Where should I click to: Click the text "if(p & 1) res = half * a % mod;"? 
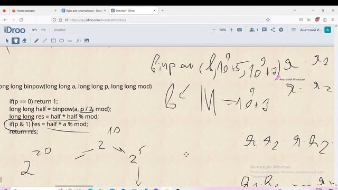(49, 124)
